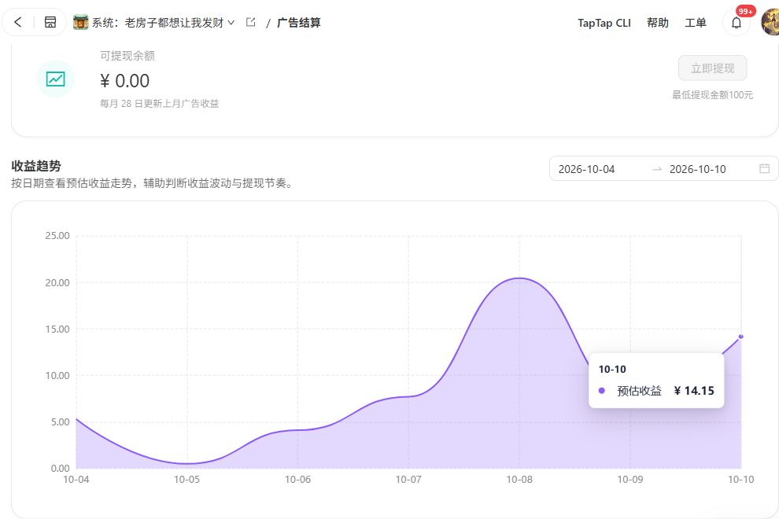The image size is (779, 519).
Task: Click the 10-06 x-axis label
Action: pos(297,479)
